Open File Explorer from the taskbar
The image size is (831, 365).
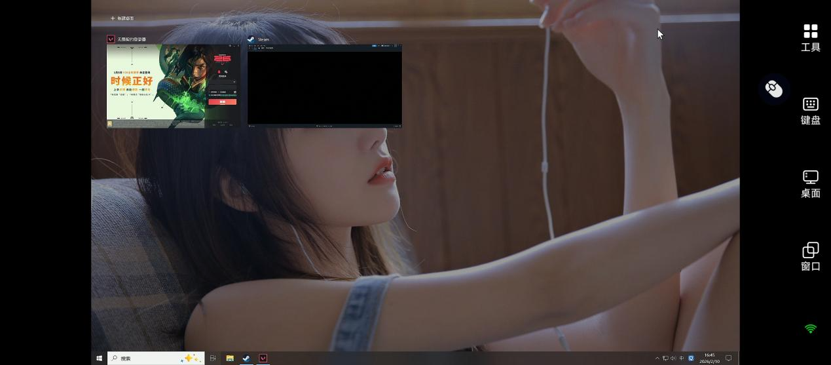230,358
